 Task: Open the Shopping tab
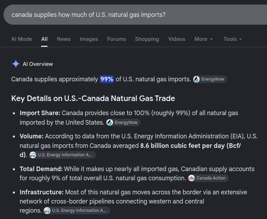pyautogui.click(x=147, y=39)
